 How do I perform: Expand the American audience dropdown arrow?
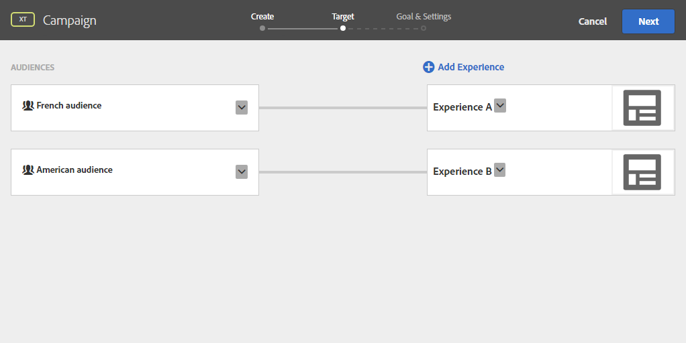[242, 172]
